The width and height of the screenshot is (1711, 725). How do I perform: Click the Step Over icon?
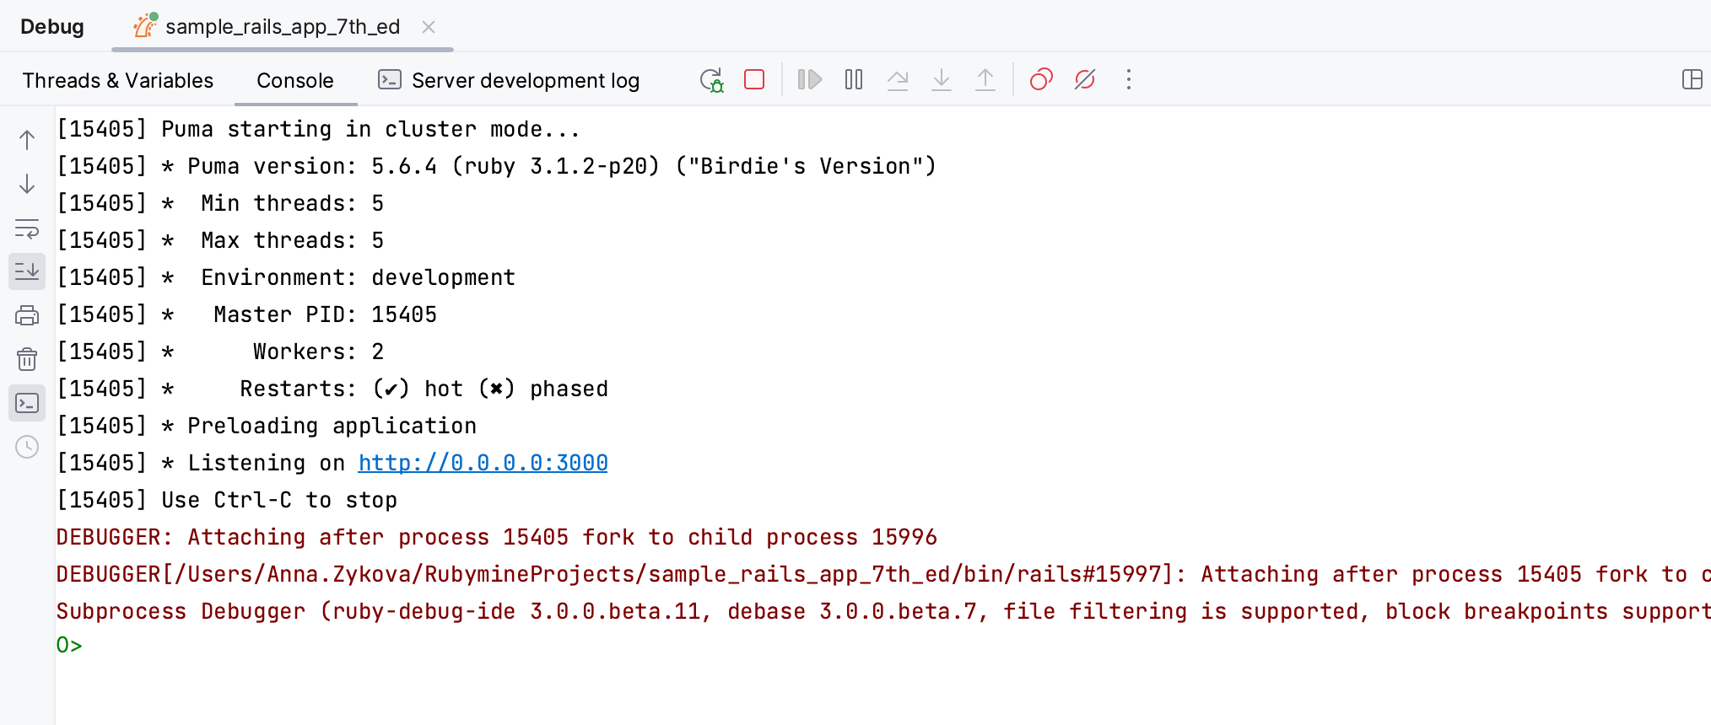coord(898,80)
